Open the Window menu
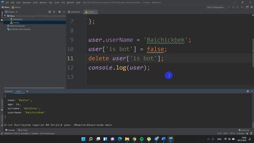This screenshot has width=254, height=143. [x=70, y=3]
